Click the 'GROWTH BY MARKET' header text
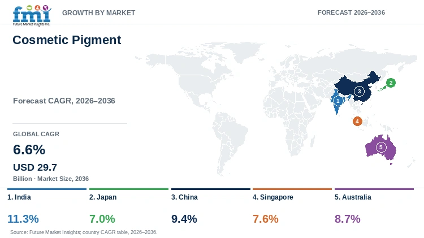The image size is (424, 238). 99,12
